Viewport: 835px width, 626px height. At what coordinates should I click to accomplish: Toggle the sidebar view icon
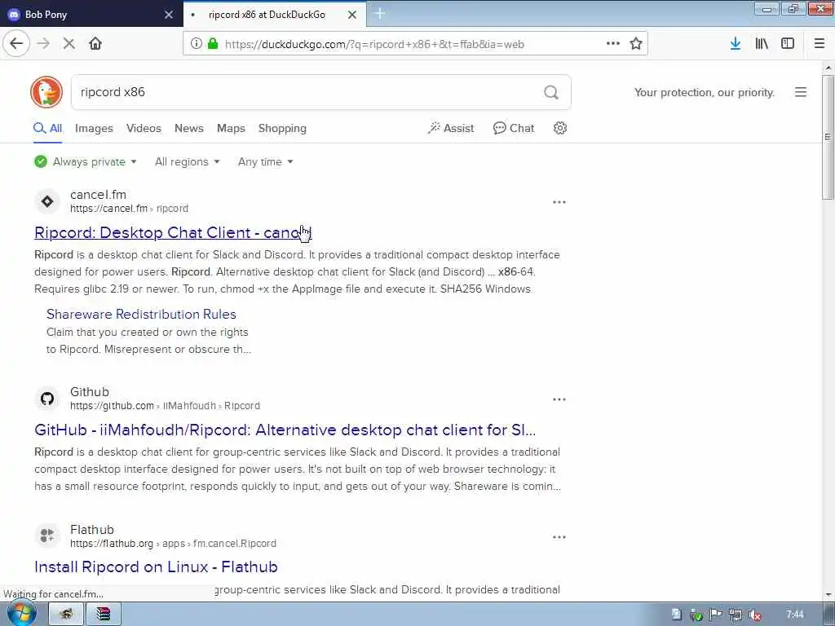pyautogui.click(x=788, y=44)
